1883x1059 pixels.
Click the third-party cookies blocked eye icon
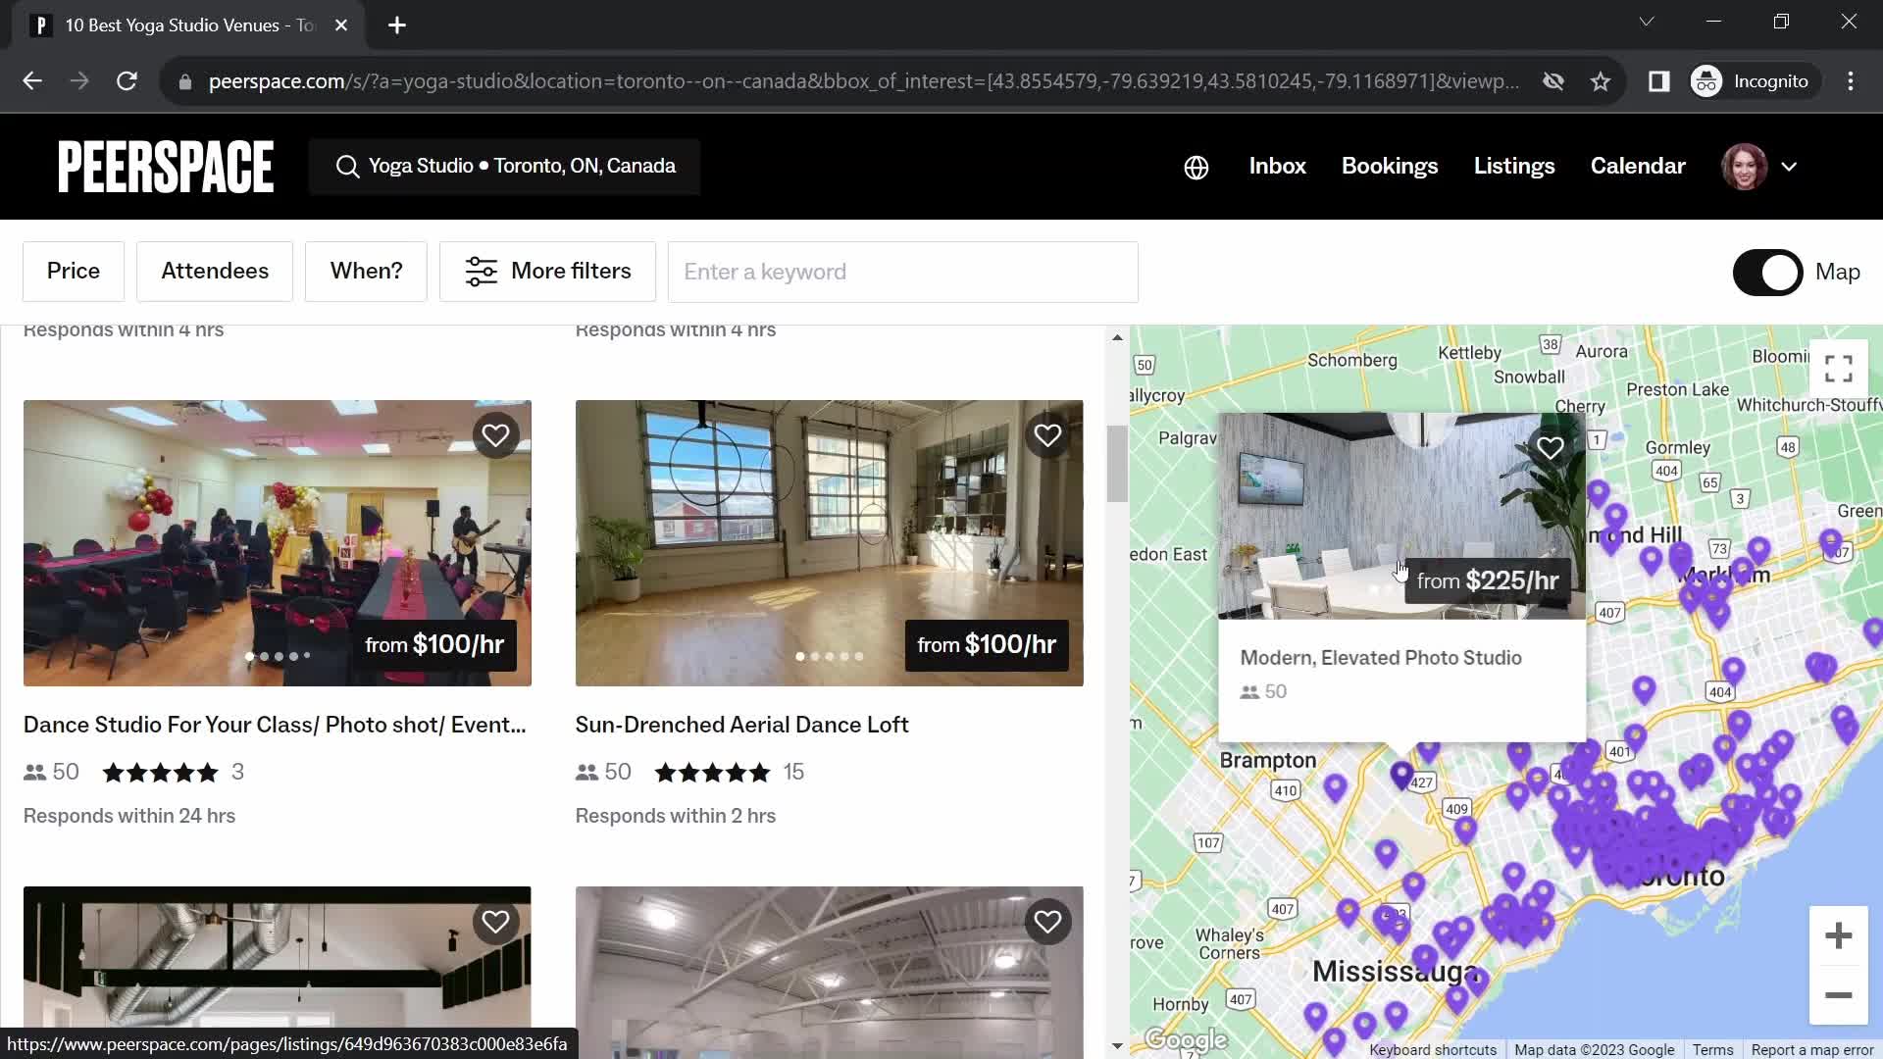tap(1552, 81)
